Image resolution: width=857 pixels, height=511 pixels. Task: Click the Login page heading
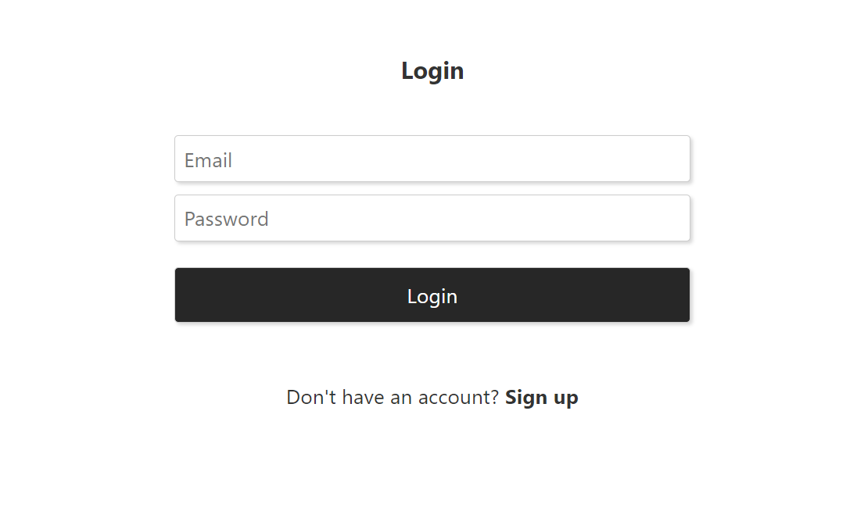[432, 70]
